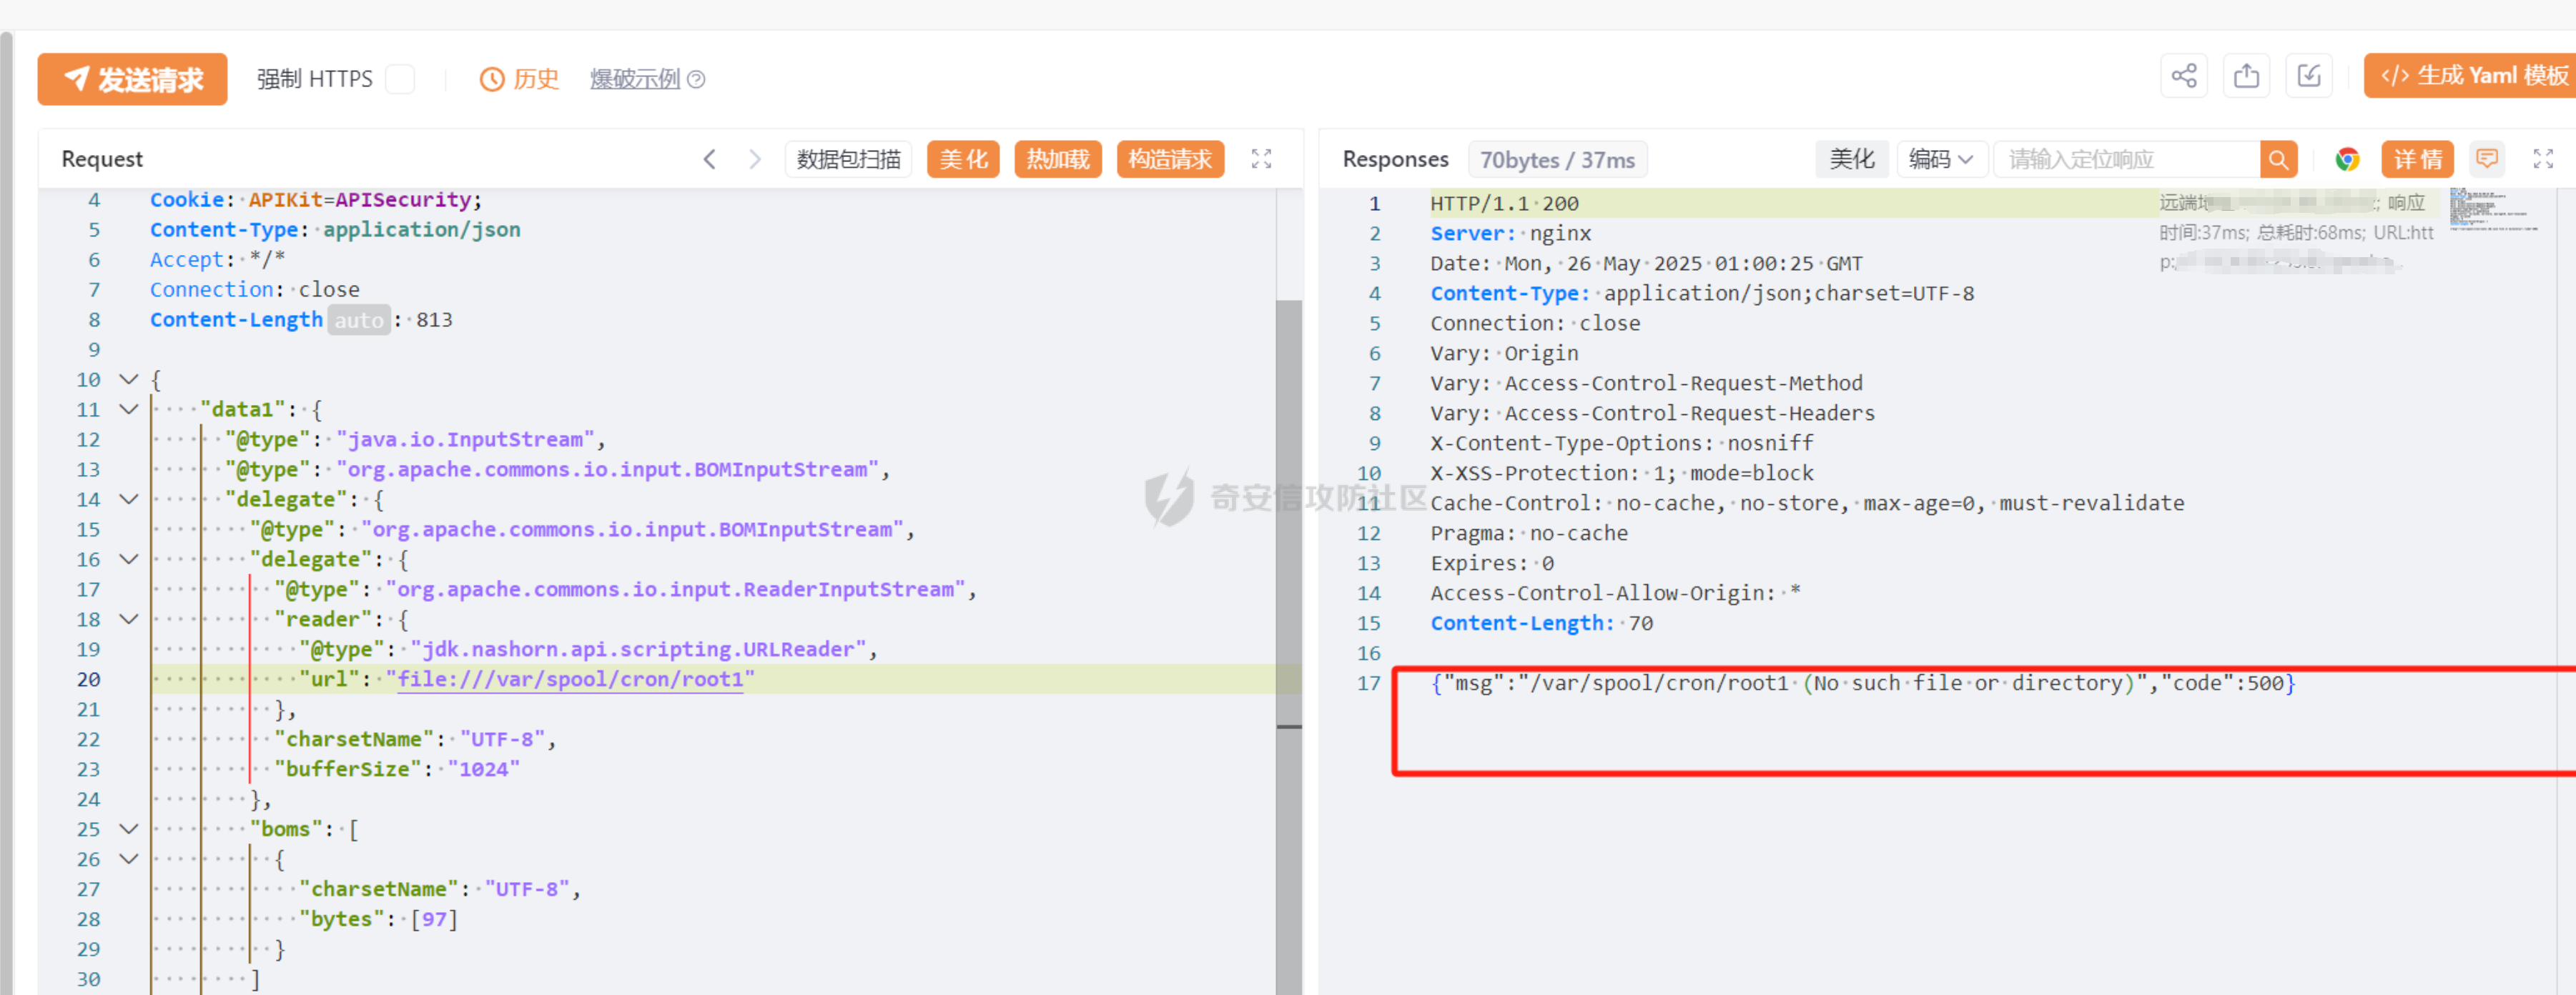Collapse the reader block at line 18
The image size is (2576, 995).
tap(129, 619)
